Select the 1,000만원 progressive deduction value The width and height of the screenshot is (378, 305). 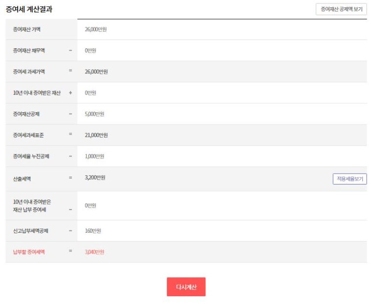(x=94, y=157)
